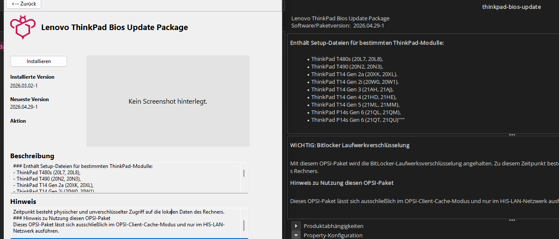Click inside the Hinweis text field

click(126, 223)
